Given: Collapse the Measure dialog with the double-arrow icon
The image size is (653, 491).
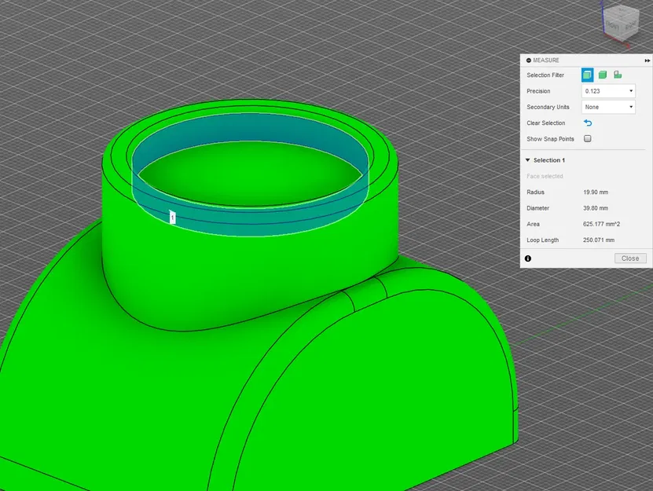Looking at the screenshot, I should pyautogui.click(x=647, y=60).
